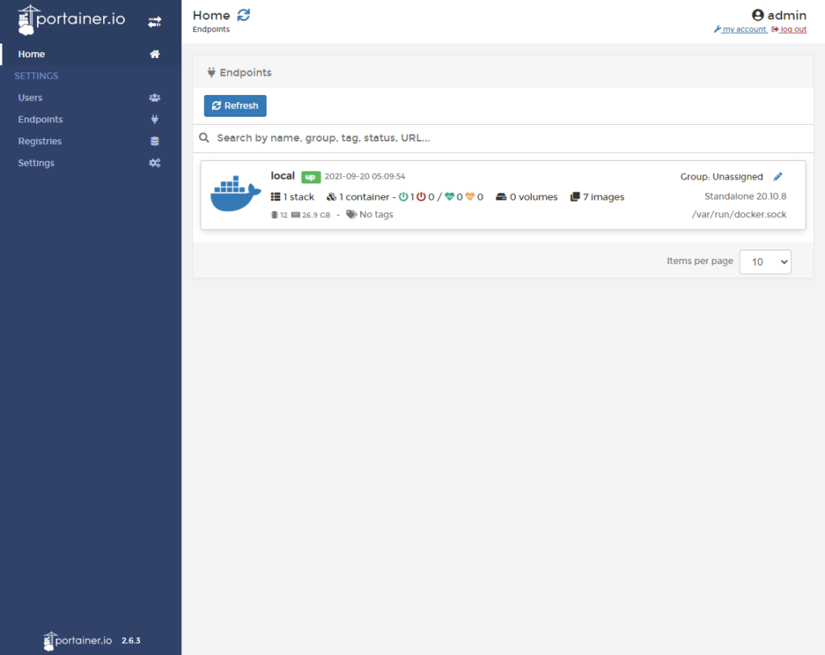Image resolution: width=825 pixels, height=655 pixels.
Task: Open Settings in the sidebar
Action: [x=90, y=163]
